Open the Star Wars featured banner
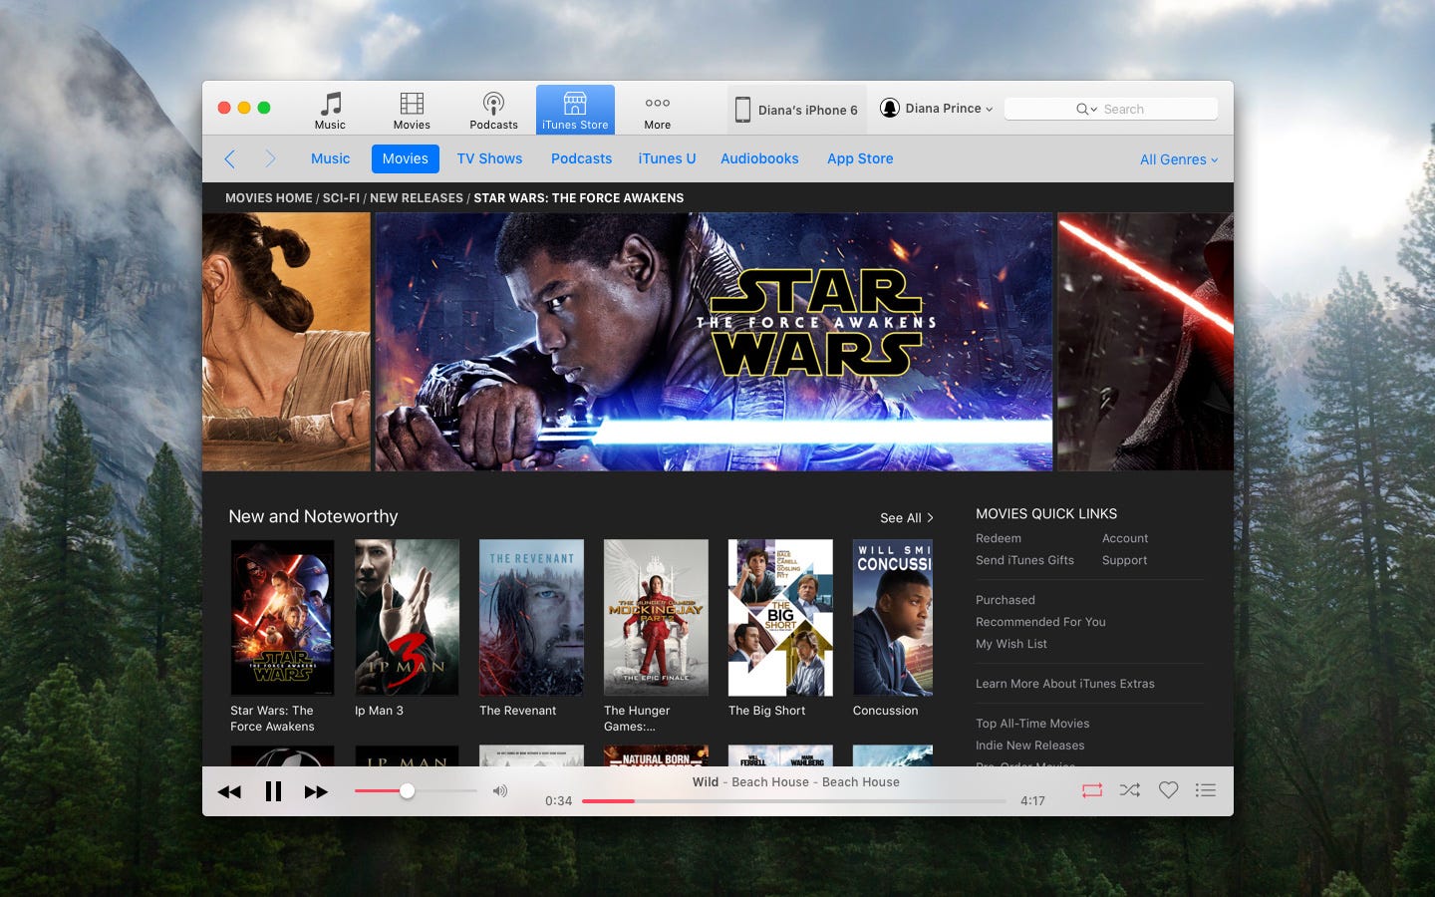 (714, 341)
